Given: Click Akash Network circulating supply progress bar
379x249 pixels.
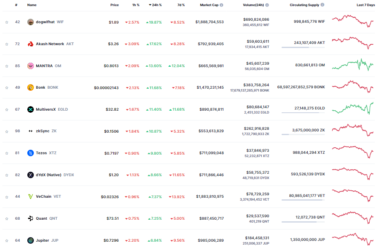Looking at the screenshot, I should [x=303, y=48].
